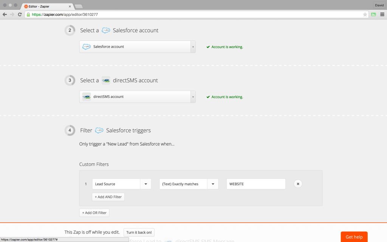Click step 2 number circle

tap(70, 30)
